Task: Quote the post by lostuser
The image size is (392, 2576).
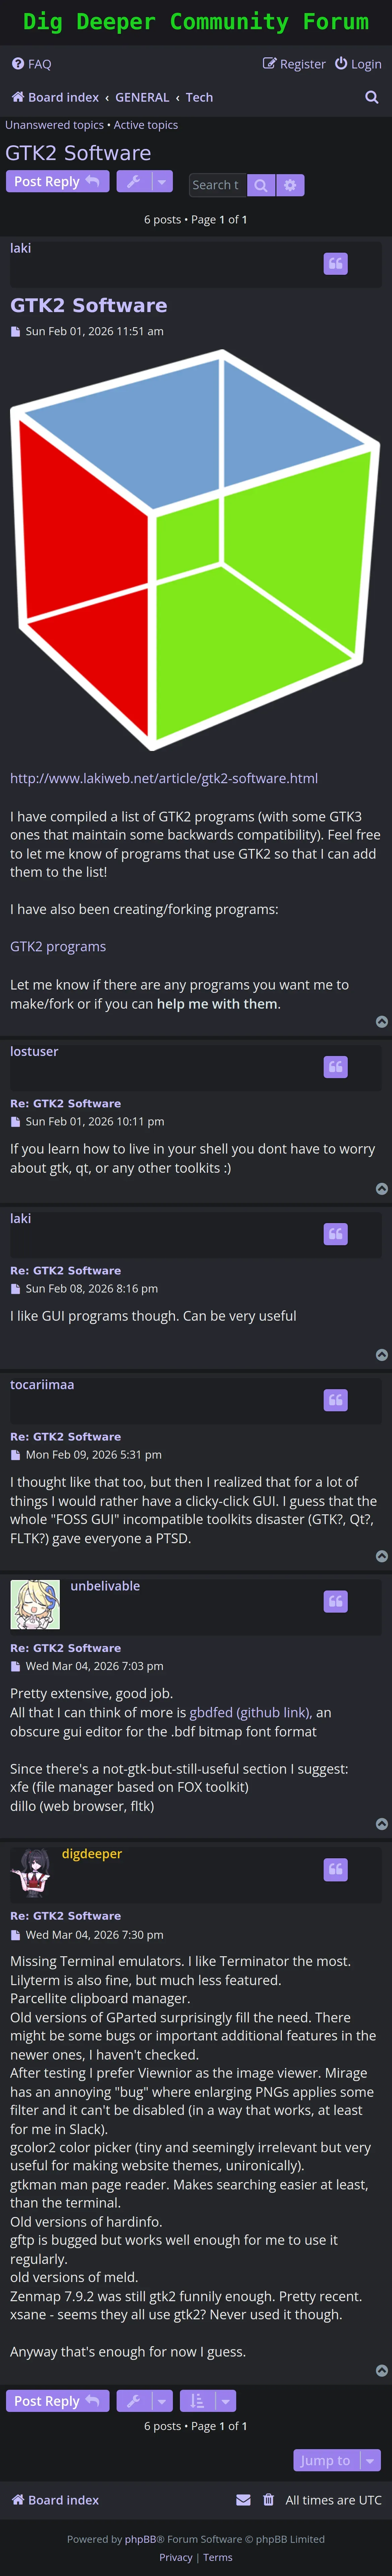Action: (335, 1067)
